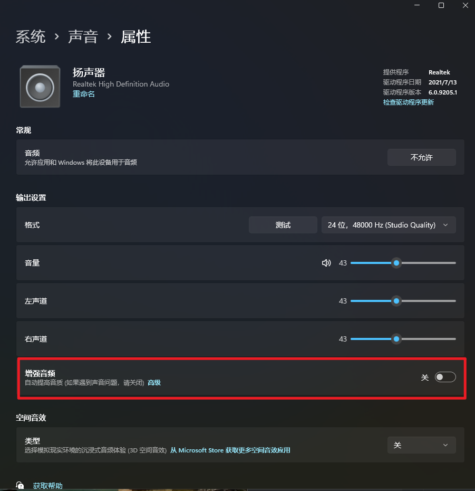This screenshot has height=491, width=475.
Task: Go to 系统 in breadcrumb
Action: (x=31, y=36)
